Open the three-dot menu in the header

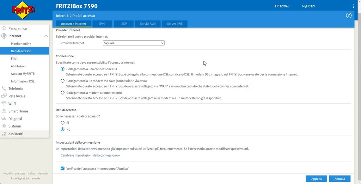(354, 6)
